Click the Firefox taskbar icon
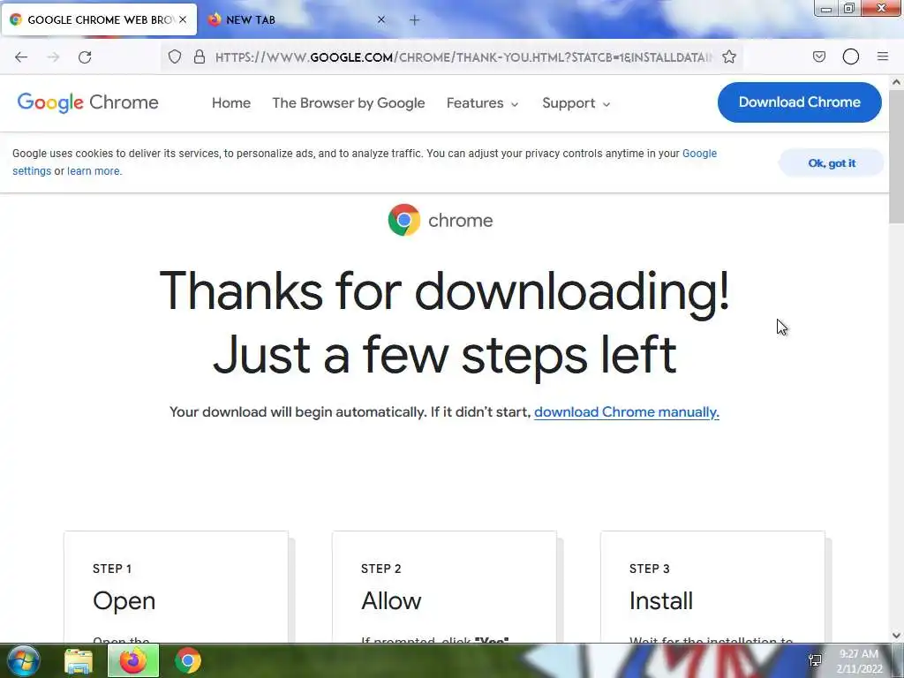This screenshot has width=904, height=678. [x=133, y=660]
